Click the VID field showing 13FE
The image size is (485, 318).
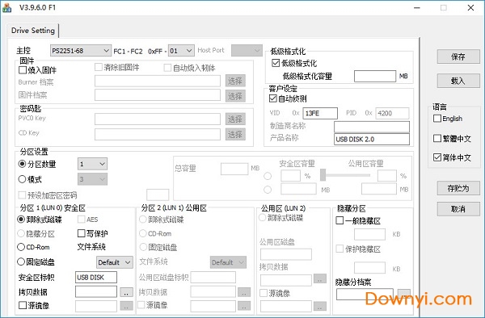coord(320,113)
